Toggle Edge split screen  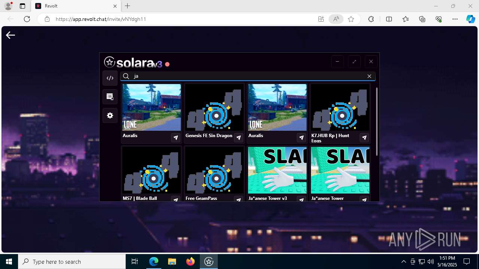[389, 19]
